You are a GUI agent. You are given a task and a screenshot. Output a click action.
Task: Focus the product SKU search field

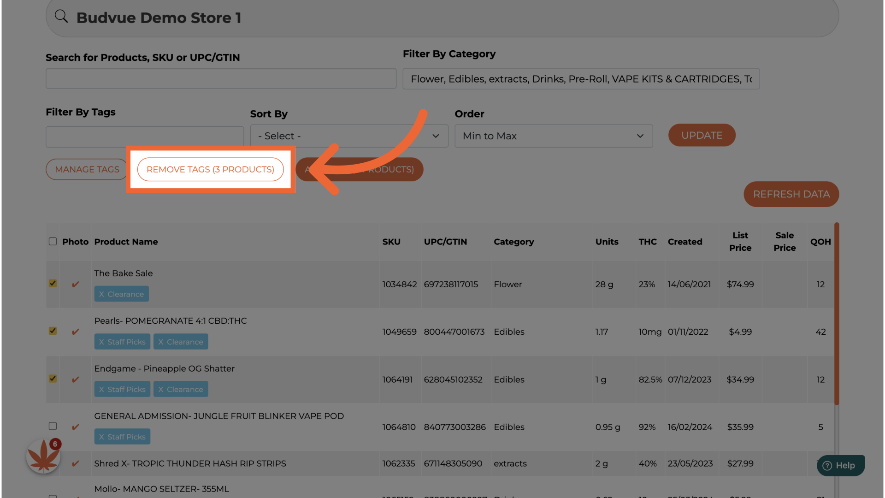221,79
